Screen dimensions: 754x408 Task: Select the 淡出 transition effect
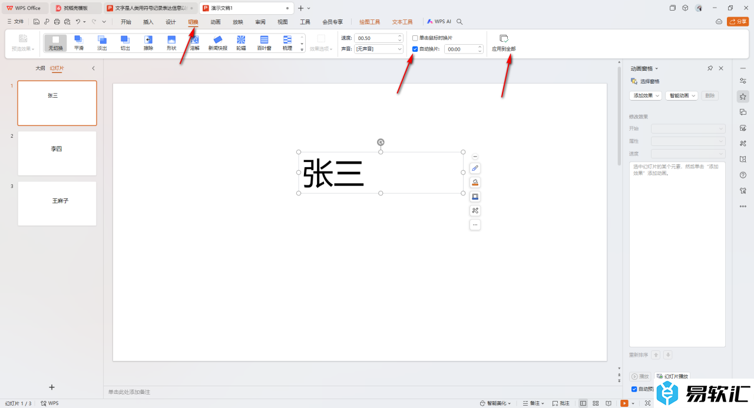coord(102,43)
